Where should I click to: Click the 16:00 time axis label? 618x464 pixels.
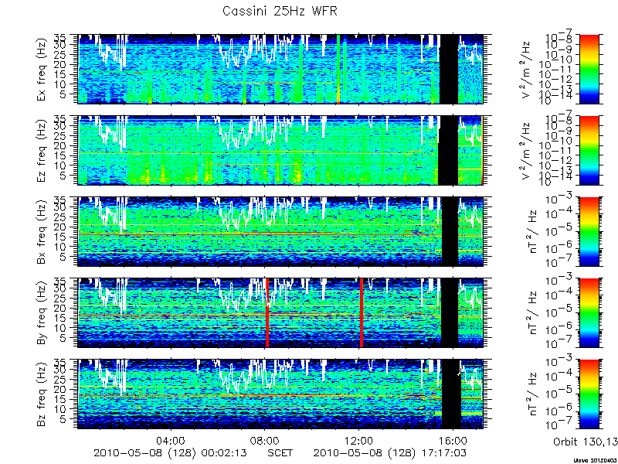click(453, 440)
